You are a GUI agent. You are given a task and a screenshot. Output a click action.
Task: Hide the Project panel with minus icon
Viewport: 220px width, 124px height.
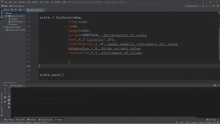click(24, 10)
